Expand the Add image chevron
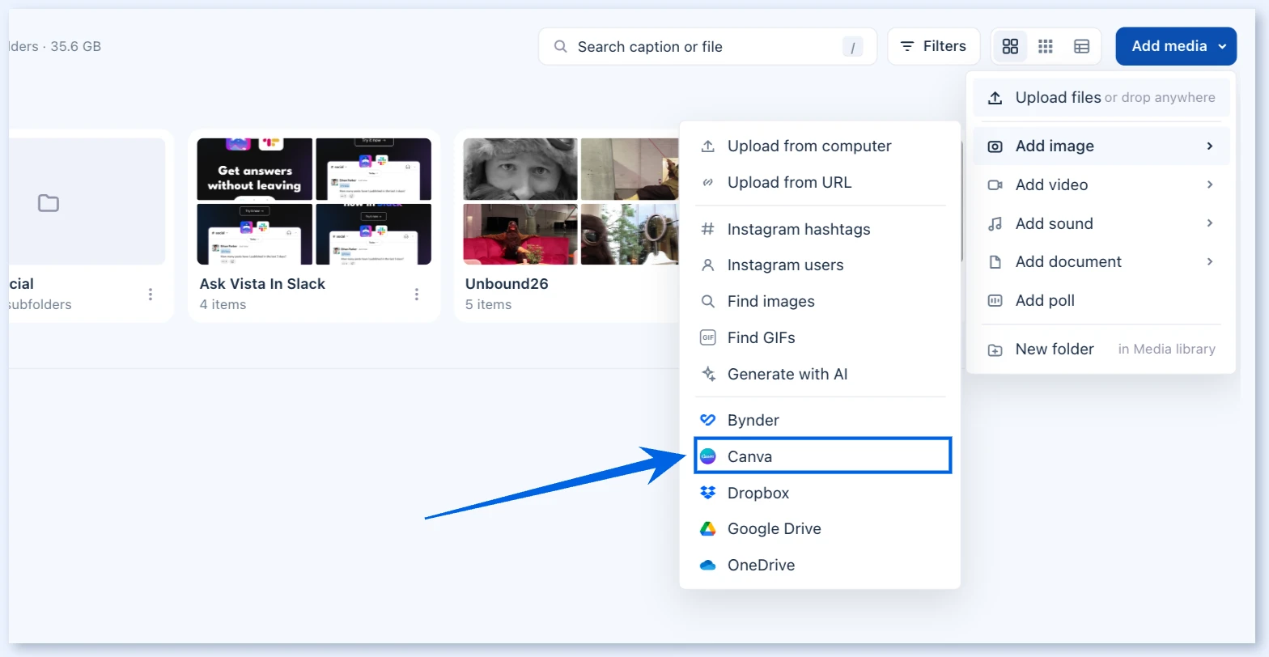The width and height of the screenshot is (1269, 657). pos(1210,146)
